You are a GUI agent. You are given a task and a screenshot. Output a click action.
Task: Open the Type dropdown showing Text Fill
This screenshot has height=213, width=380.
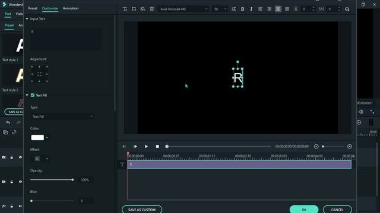pyautogui.click(x=62, y=117)
